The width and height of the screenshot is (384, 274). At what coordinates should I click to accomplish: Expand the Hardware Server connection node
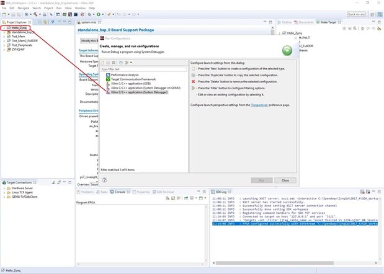[x=4, y=188]
